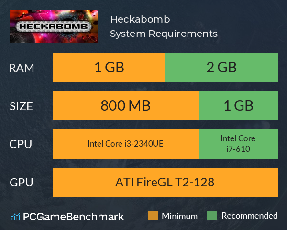287x230 pixels.
Task: Click the green Recommended legend swatch
Action: point(212,216)
